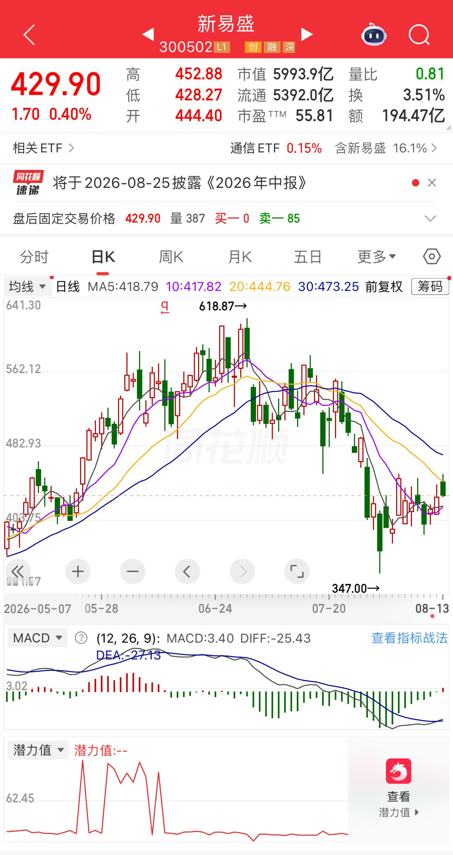The width and height of the screenshot is (453, 855).
Task: Tap the red q marker on chart
Action: click(165, 307)
